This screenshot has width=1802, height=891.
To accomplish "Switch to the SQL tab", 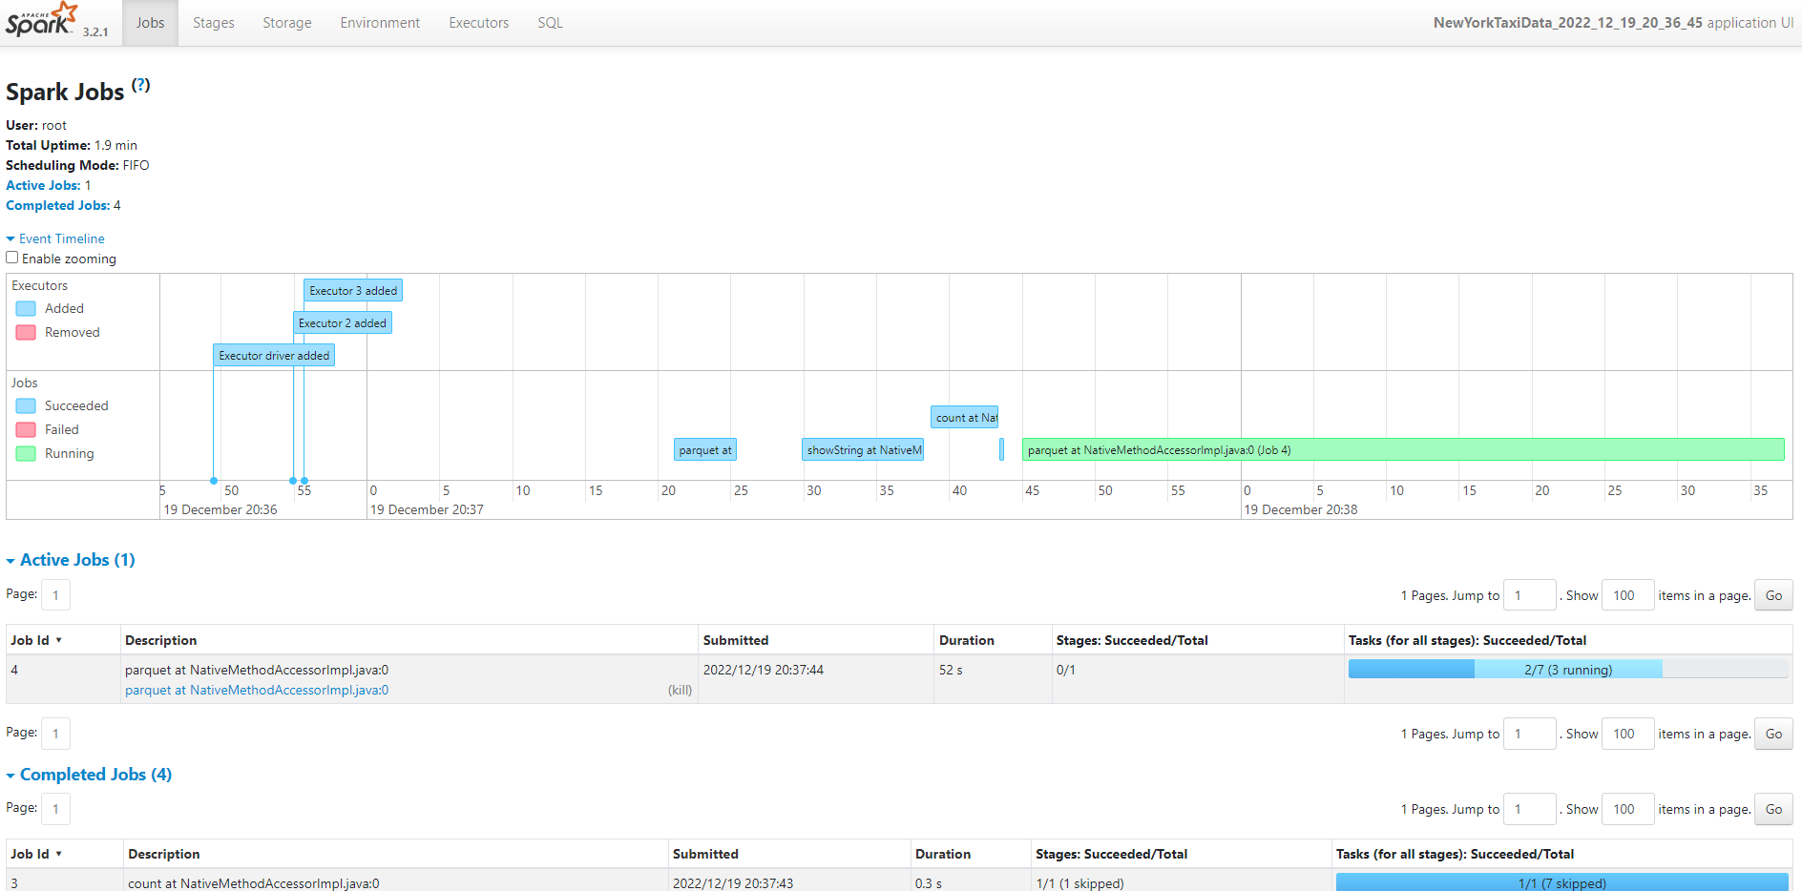I will pos(550,23).
